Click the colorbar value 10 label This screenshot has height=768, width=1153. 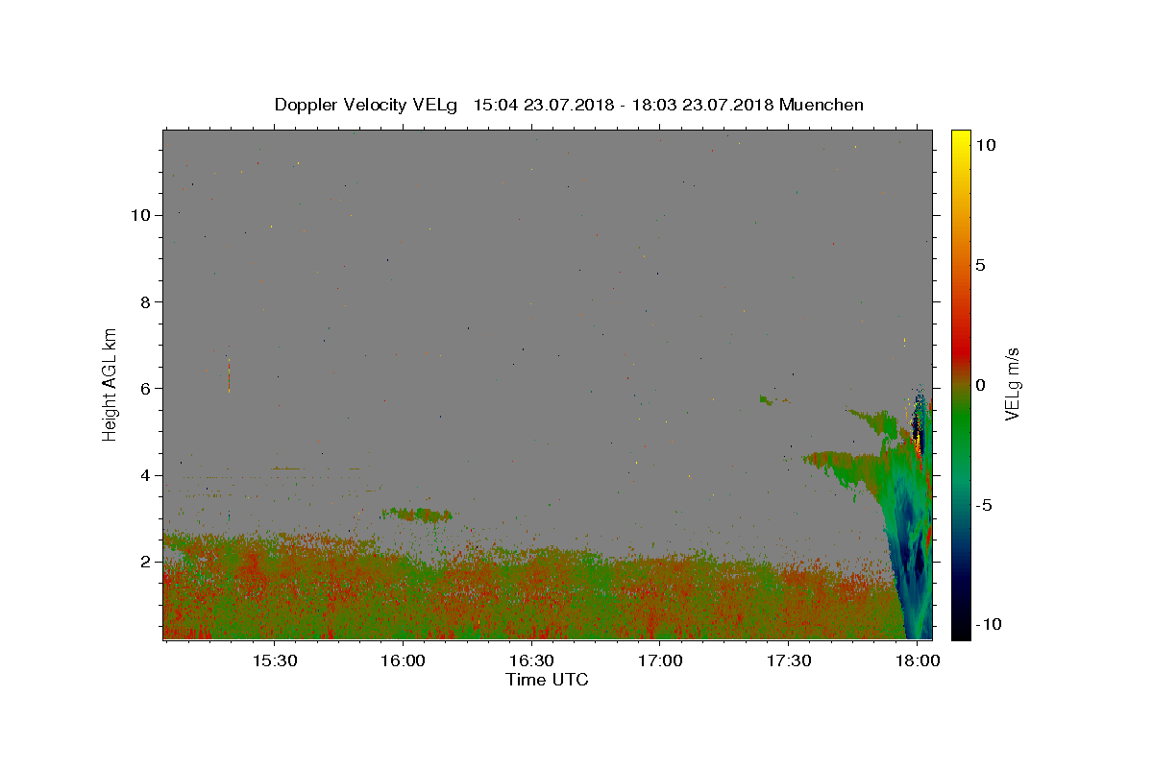[x=985, y=145]
